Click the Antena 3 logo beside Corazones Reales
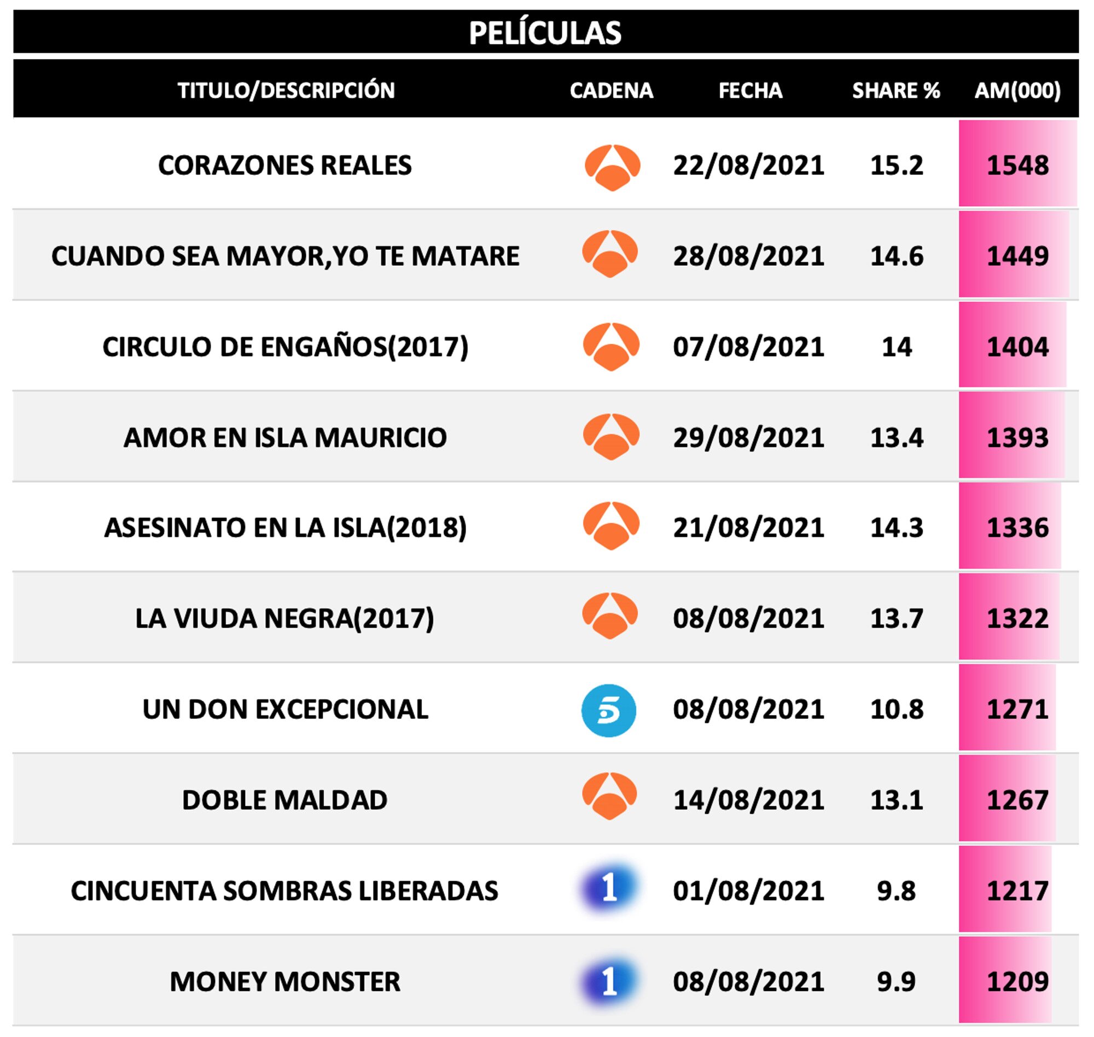 point(612,167)
